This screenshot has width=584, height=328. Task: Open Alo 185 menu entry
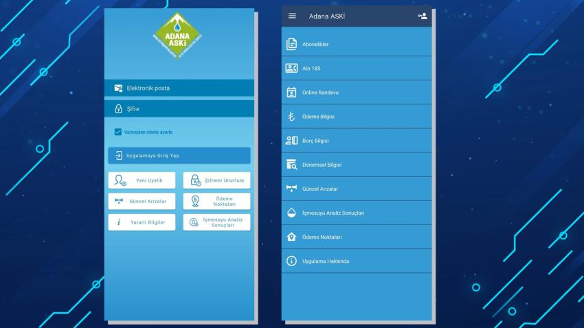click(x=357, y=68)
